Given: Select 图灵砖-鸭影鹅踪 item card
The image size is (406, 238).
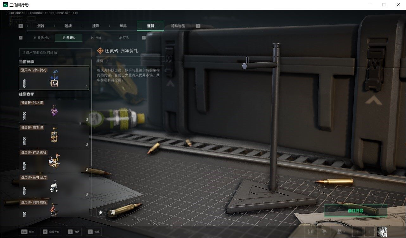Looking at the screenshot, I should pos(54,208).
